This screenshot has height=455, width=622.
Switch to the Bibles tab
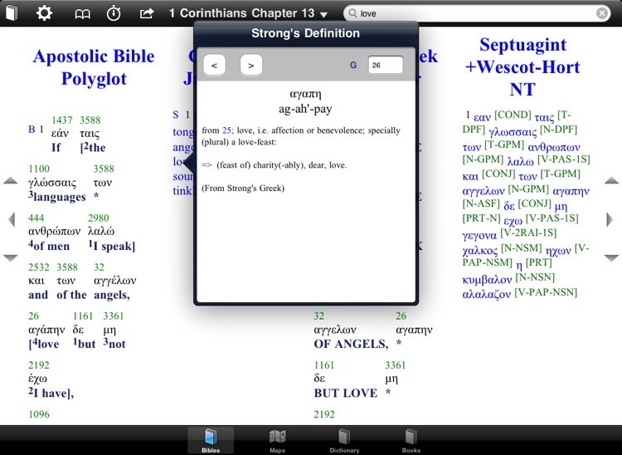click(211, 440)
